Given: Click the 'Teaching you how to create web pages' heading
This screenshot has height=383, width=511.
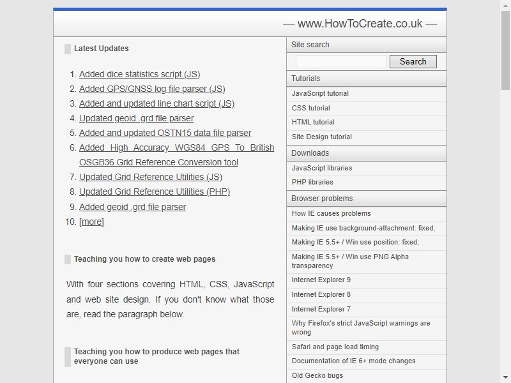Looking at the screenshot, I should click(145, 259).
